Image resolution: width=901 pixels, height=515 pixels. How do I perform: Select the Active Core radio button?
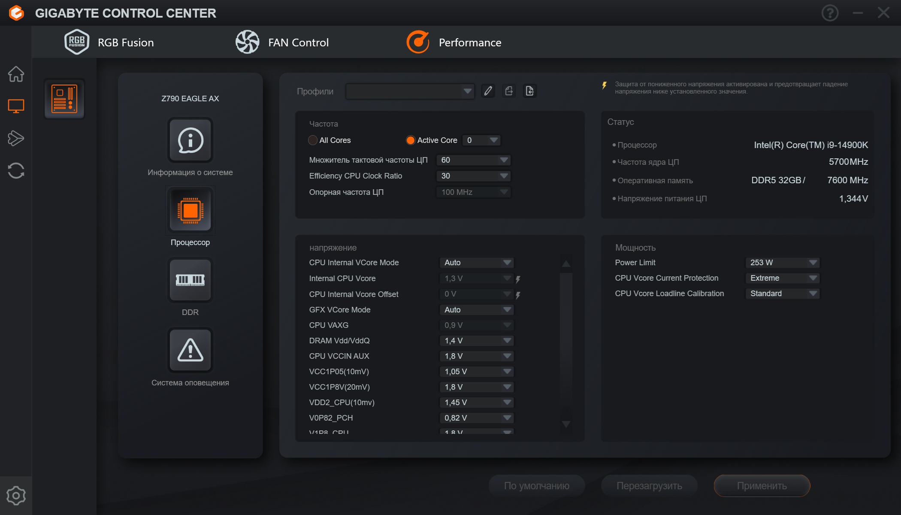pyautogui.click(x=411, y=140)
